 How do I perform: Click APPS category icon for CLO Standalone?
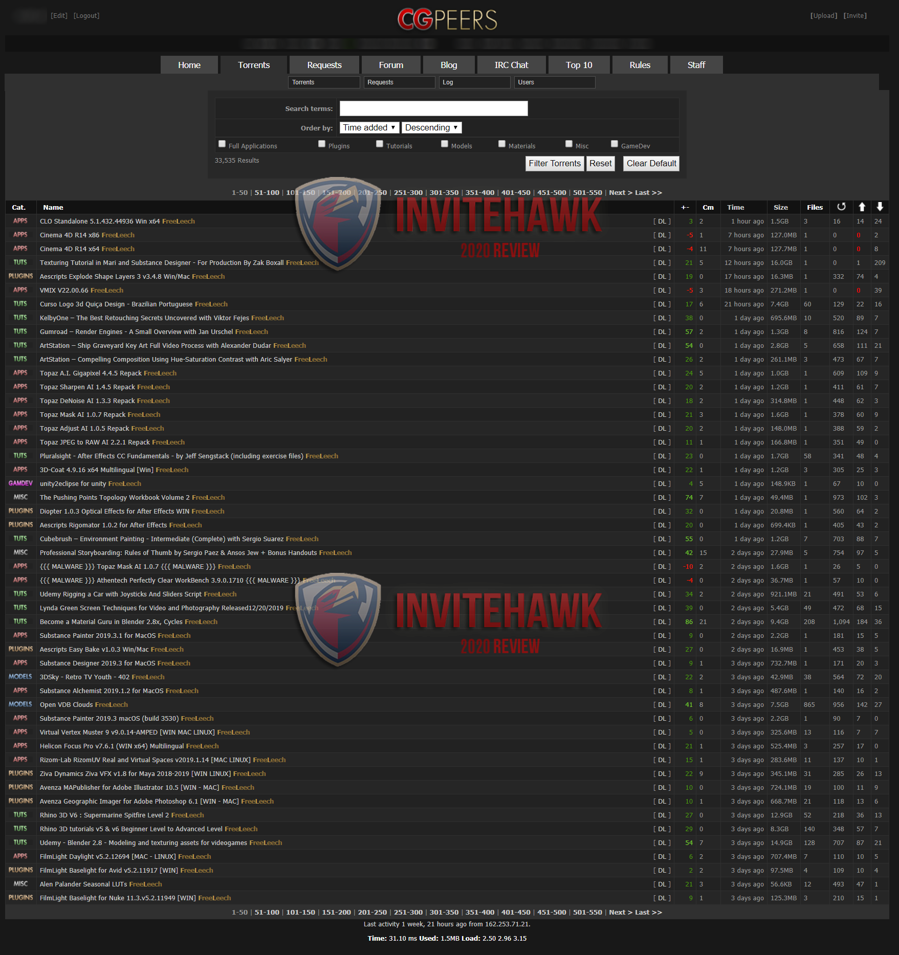pyautogui.click(x=20, y=221)
